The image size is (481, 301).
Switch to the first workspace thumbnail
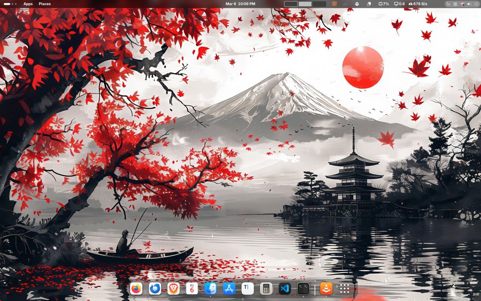point(291,4)
